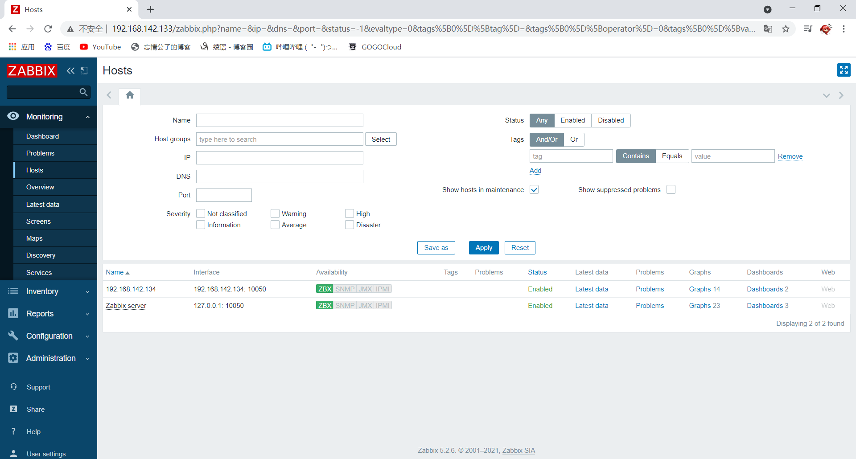This screenshot has height=459, width=856.
Task: Open the Chrome three-dot menu
Action: coord(844,29)
